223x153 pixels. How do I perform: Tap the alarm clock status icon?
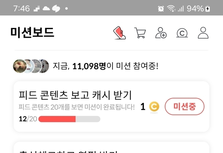click(161, 8)
